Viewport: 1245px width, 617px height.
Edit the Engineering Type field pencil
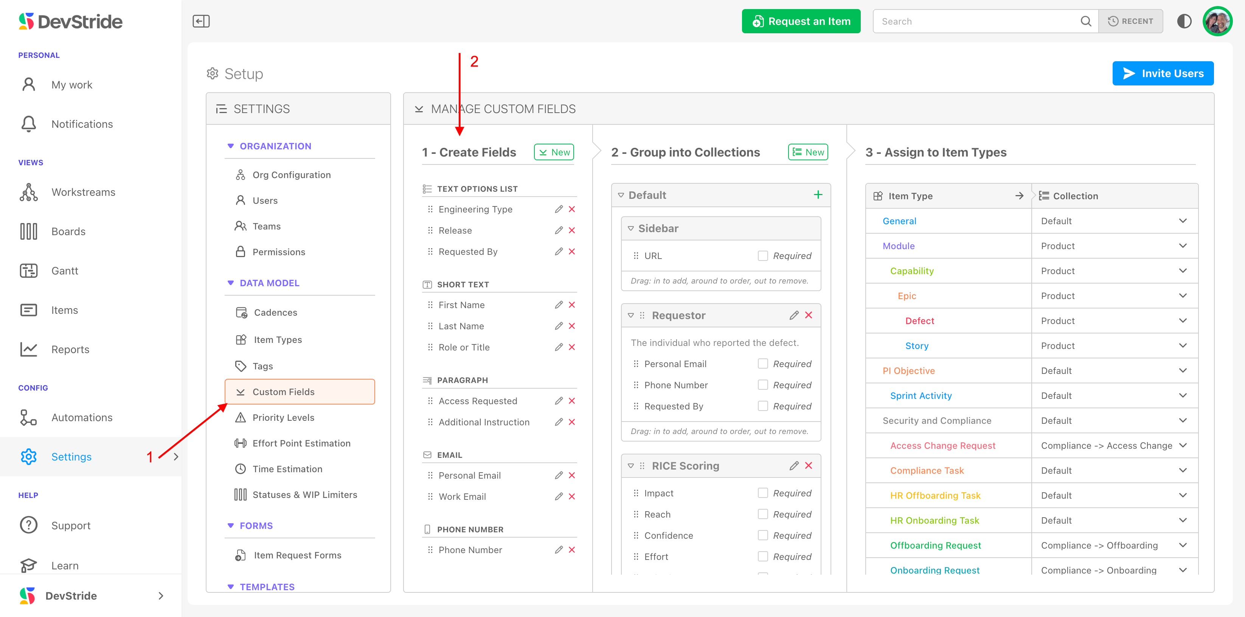point(559,209)
